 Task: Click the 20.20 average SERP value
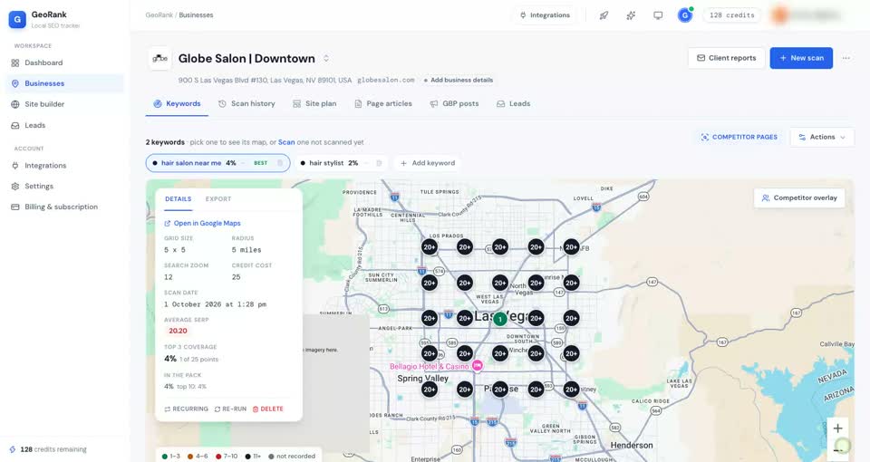point(179,331)
